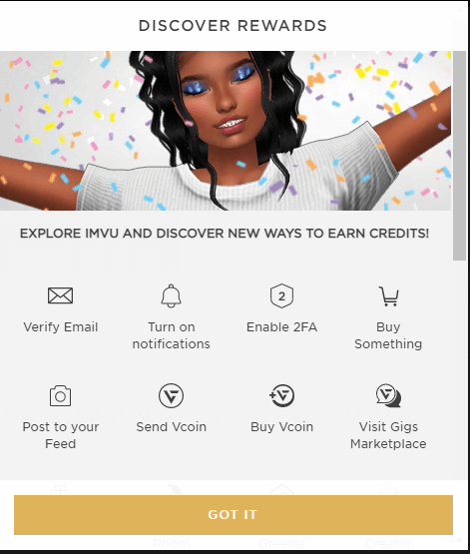The width and height of the screenshot is (470, 554).
Task: Click the Verify Email envelope icon
Action: [61, 295]
